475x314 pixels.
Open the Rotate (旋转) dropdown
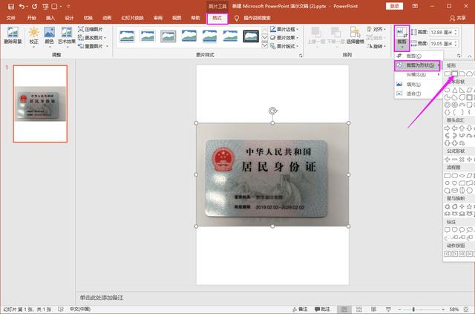pyautogui.click(x=376, y=46)
